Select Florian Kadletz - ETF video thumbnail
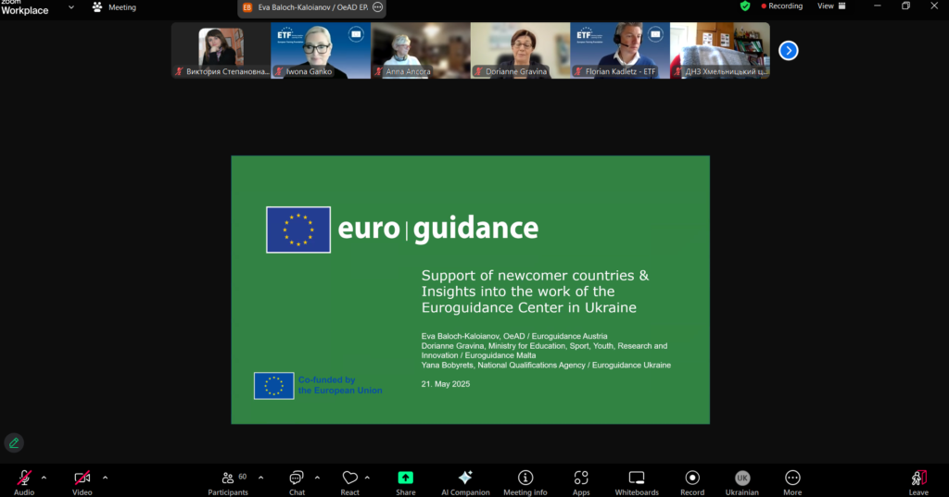 (620, 51)
